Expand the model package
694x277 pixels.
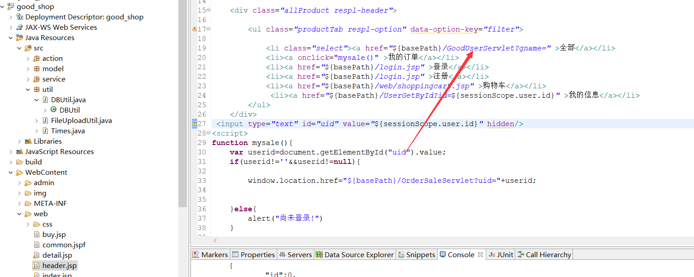pyautogui.click(x=28, y=68)
